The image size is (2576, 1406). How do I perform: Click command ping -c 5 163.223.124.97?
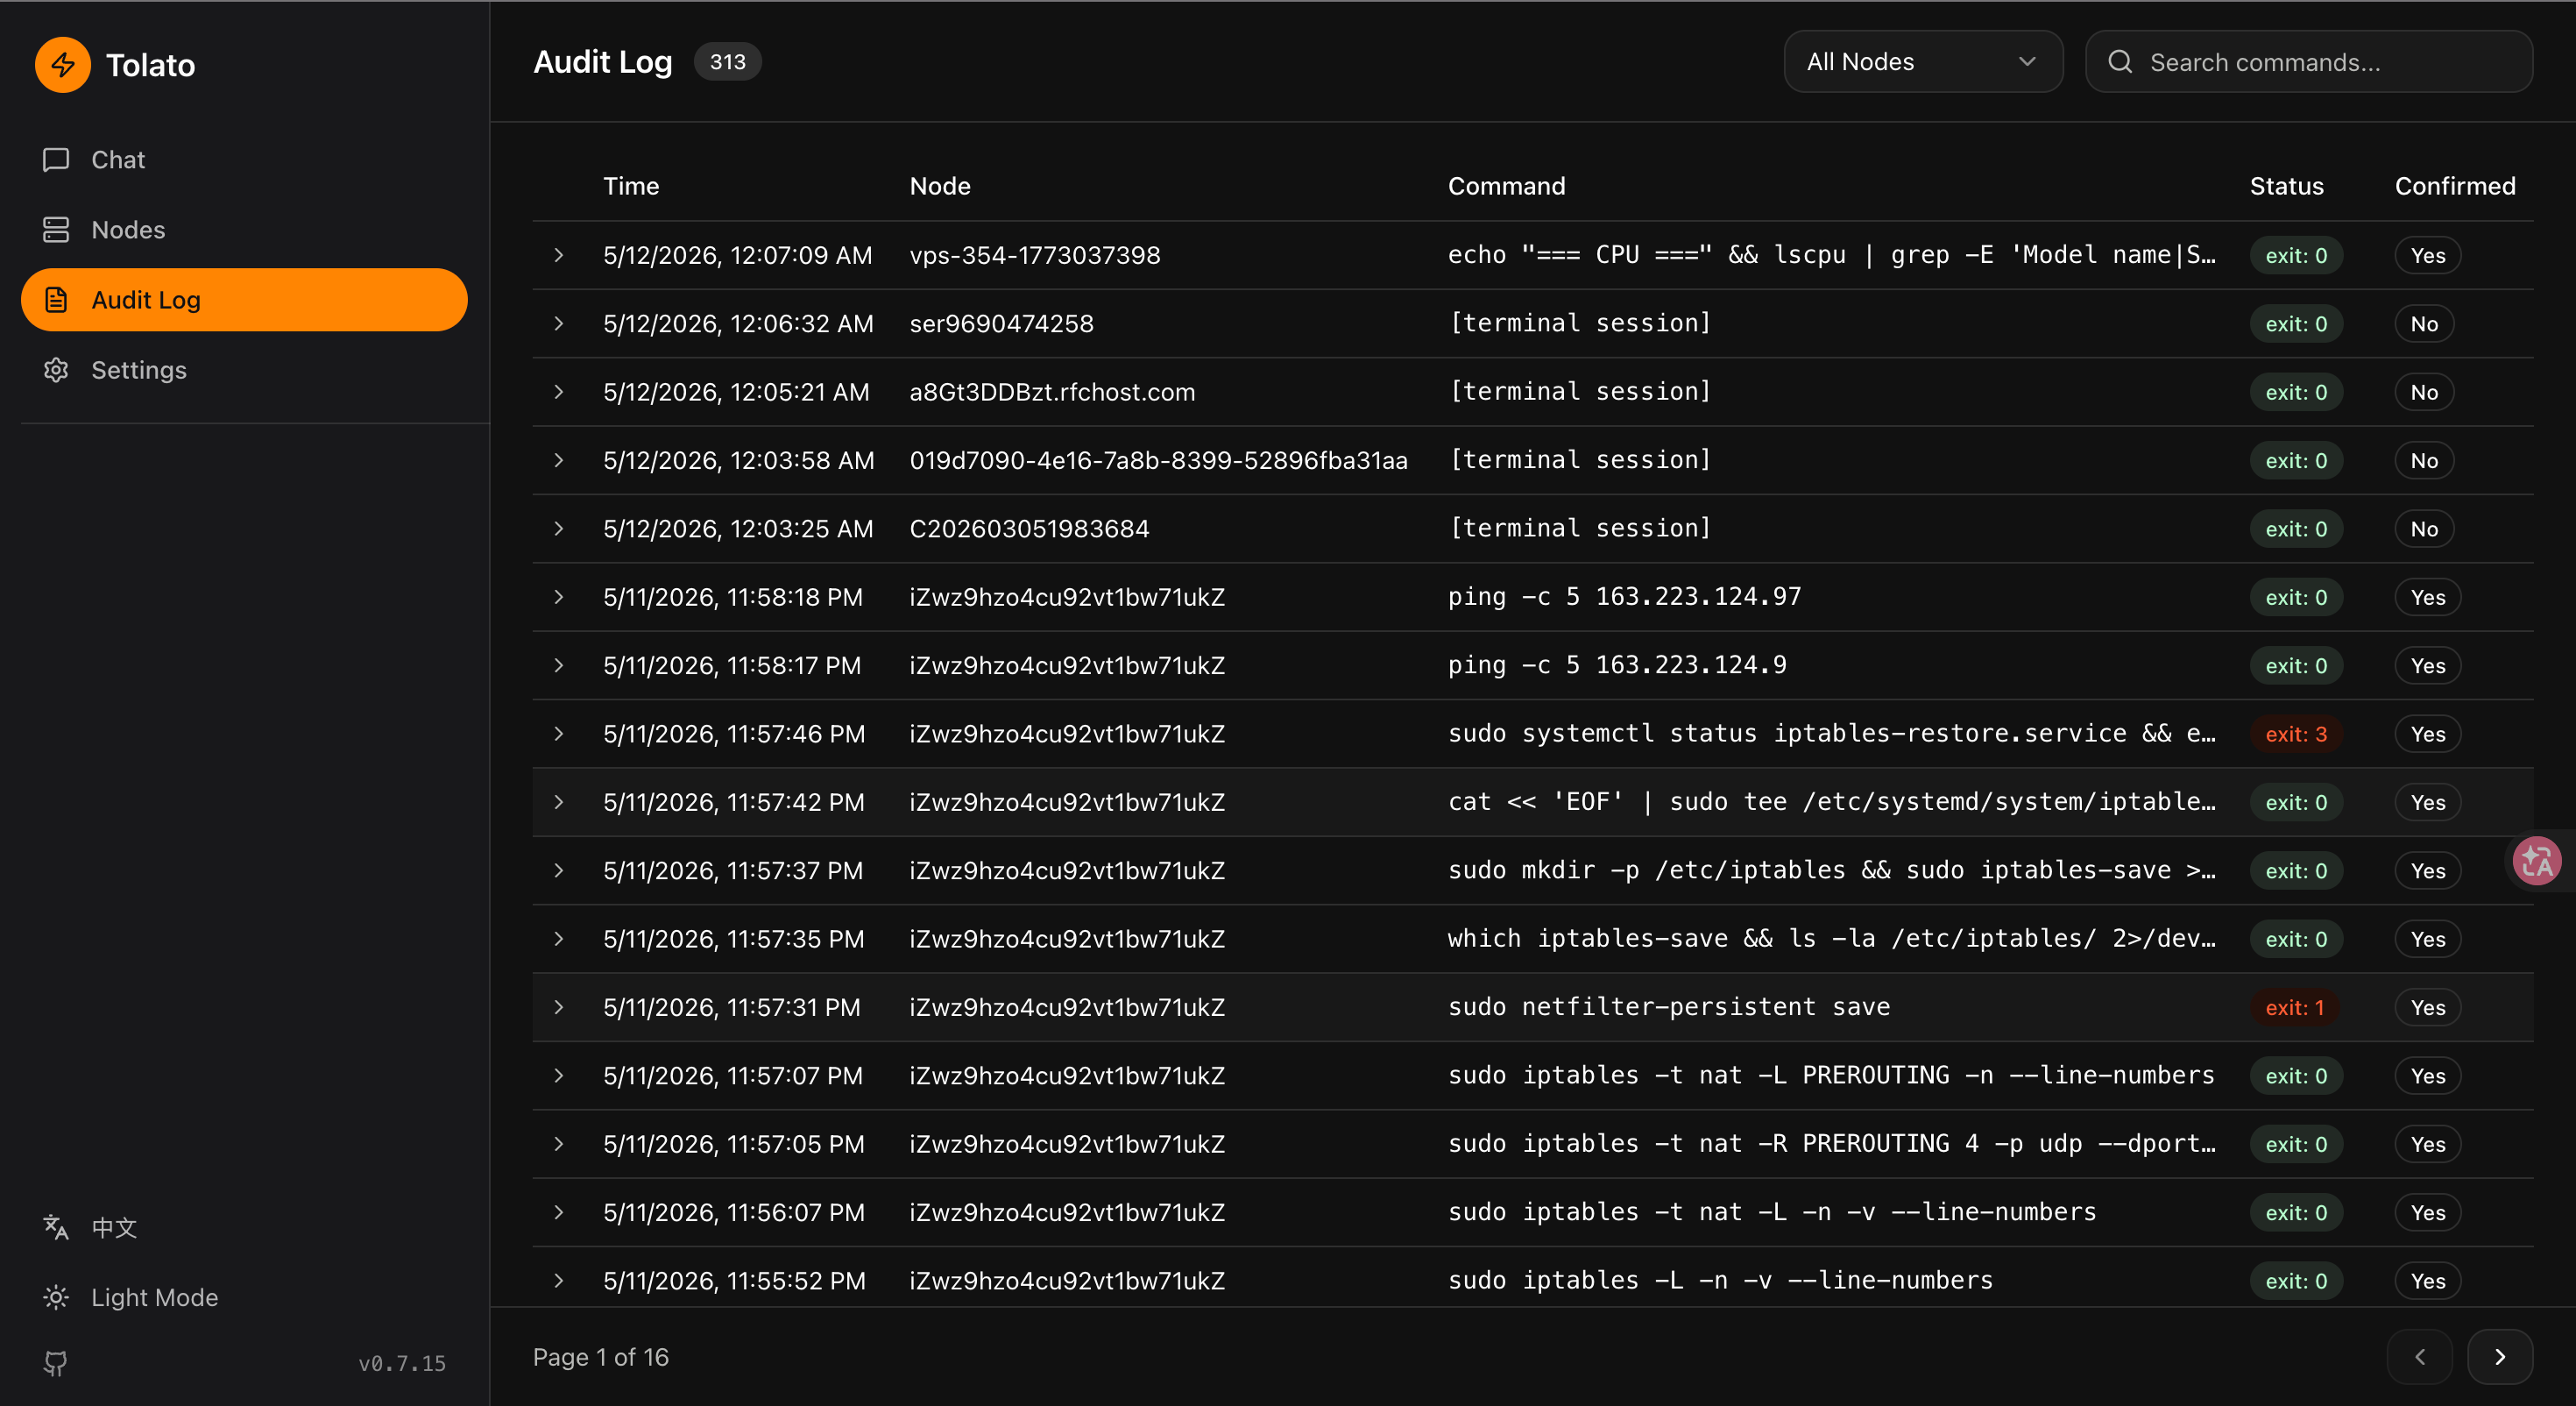click(x=1625, y=598)
